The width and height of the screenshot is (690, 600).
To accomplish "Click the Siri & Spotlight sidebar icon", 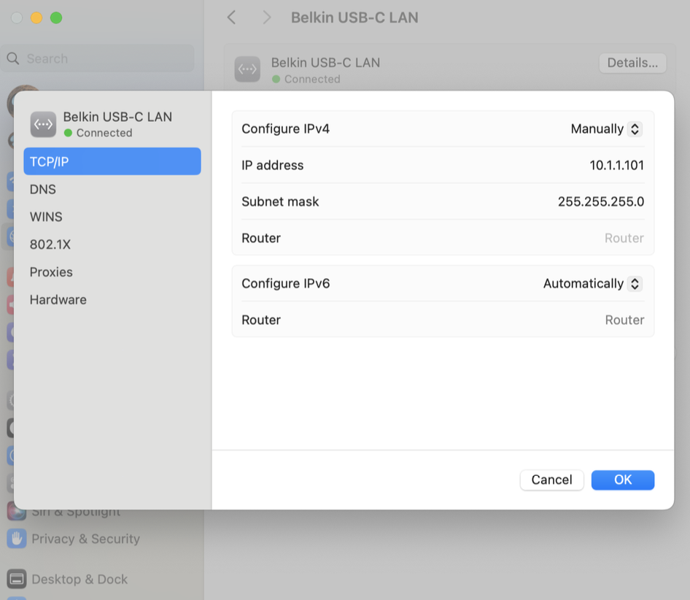I will point(17,512).
